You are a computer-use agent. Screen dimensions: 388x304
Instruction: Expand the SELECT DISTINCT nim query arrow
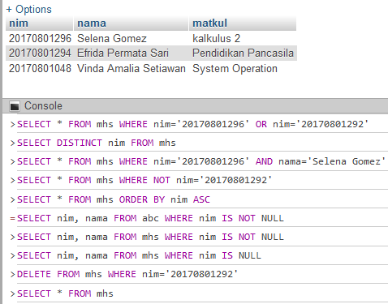(x=12, y=143)
